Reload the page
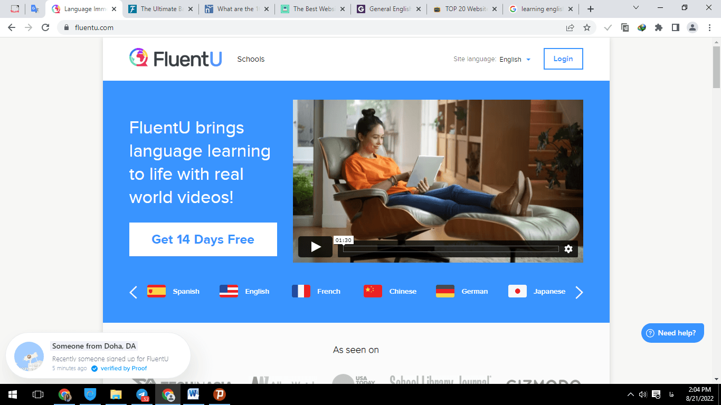Viewport: 721px width, 405px height. coord(45,27)
